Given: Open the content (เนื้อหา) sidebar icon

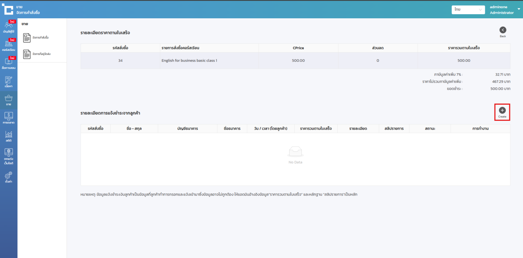Looking at the screenshot, I should point(8,82).
